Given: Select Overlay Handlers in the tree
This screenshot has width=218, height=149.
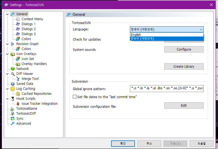Looking at the screenshot, I should [x=34, y=64].
